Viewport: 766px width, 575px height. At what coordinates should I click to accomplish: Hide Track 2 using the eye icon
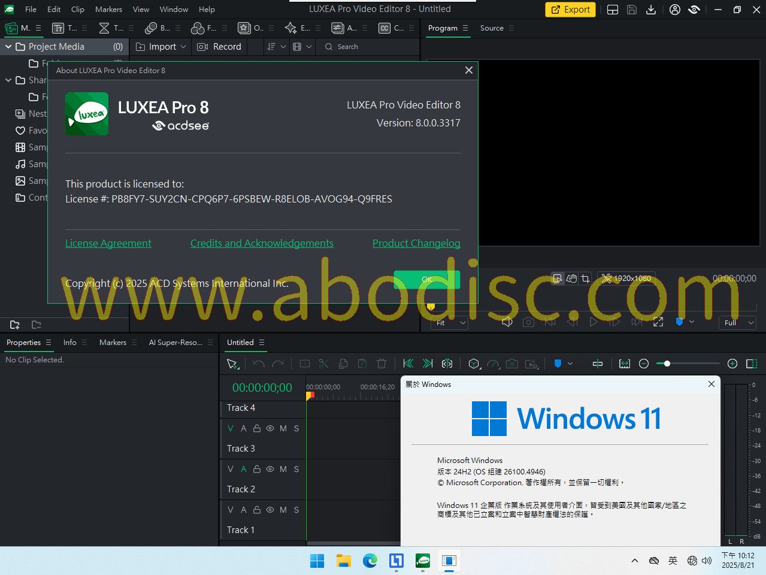click(x=270, y=469)
